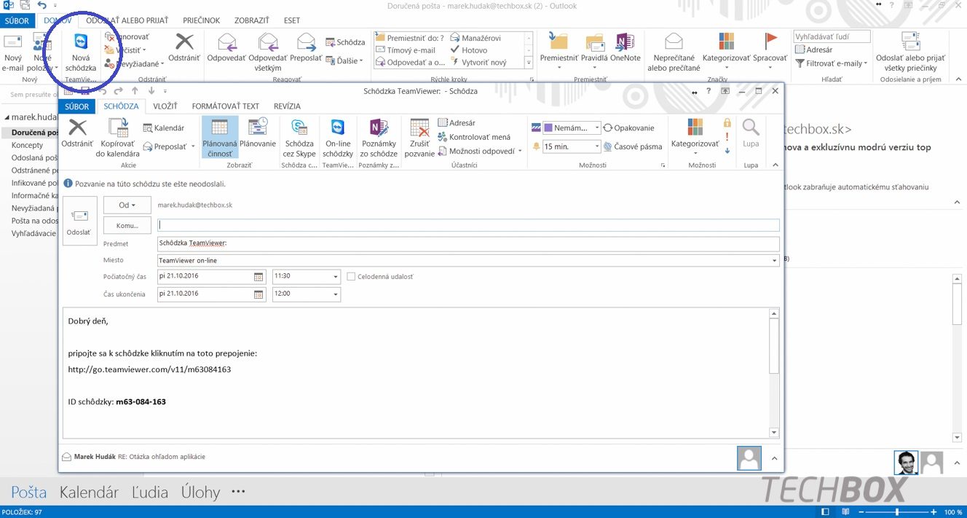This screenshot has width=967, height=518.
Task: Expand the people pane chevron
Action: click(774, 458)
